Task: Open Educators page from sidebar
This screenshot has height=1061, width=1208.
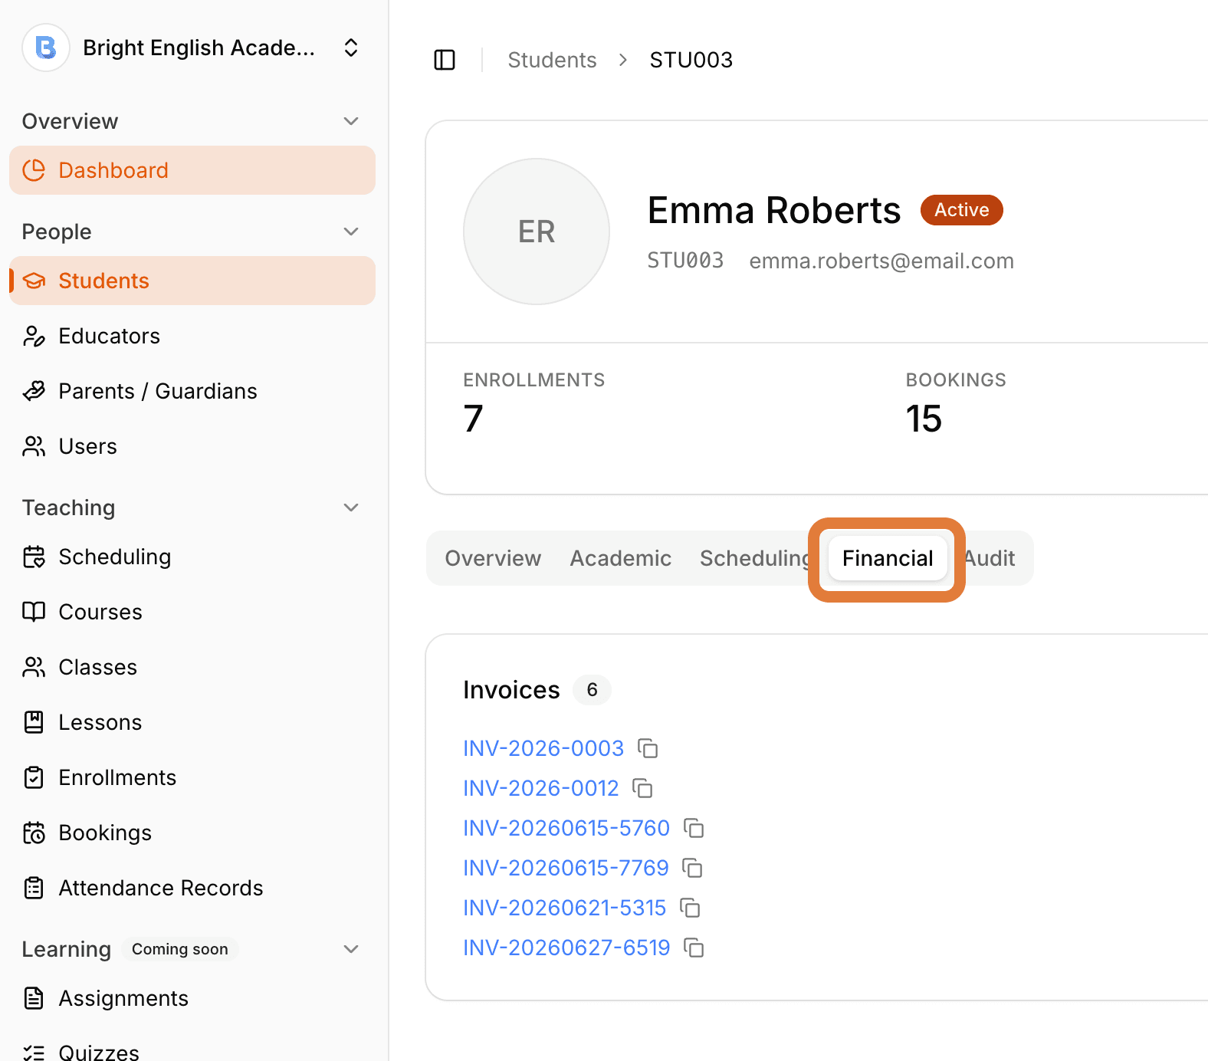Action: pos(192,336)
